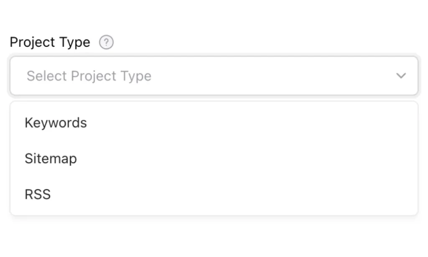Click the Keywords list item

click(x=214, y=123)
